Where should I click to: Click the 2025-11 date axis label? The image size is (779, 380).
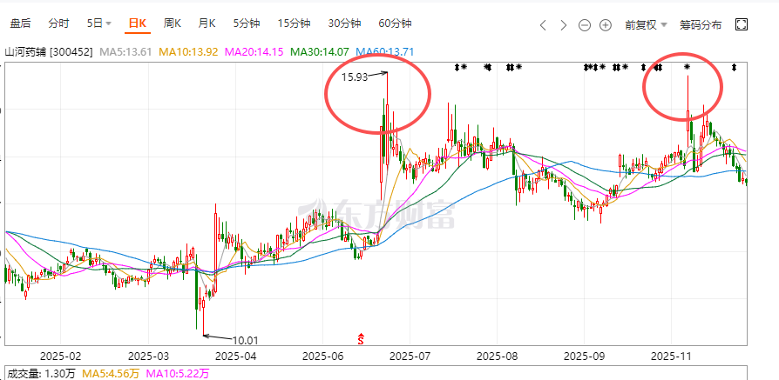tap(671, 357)
